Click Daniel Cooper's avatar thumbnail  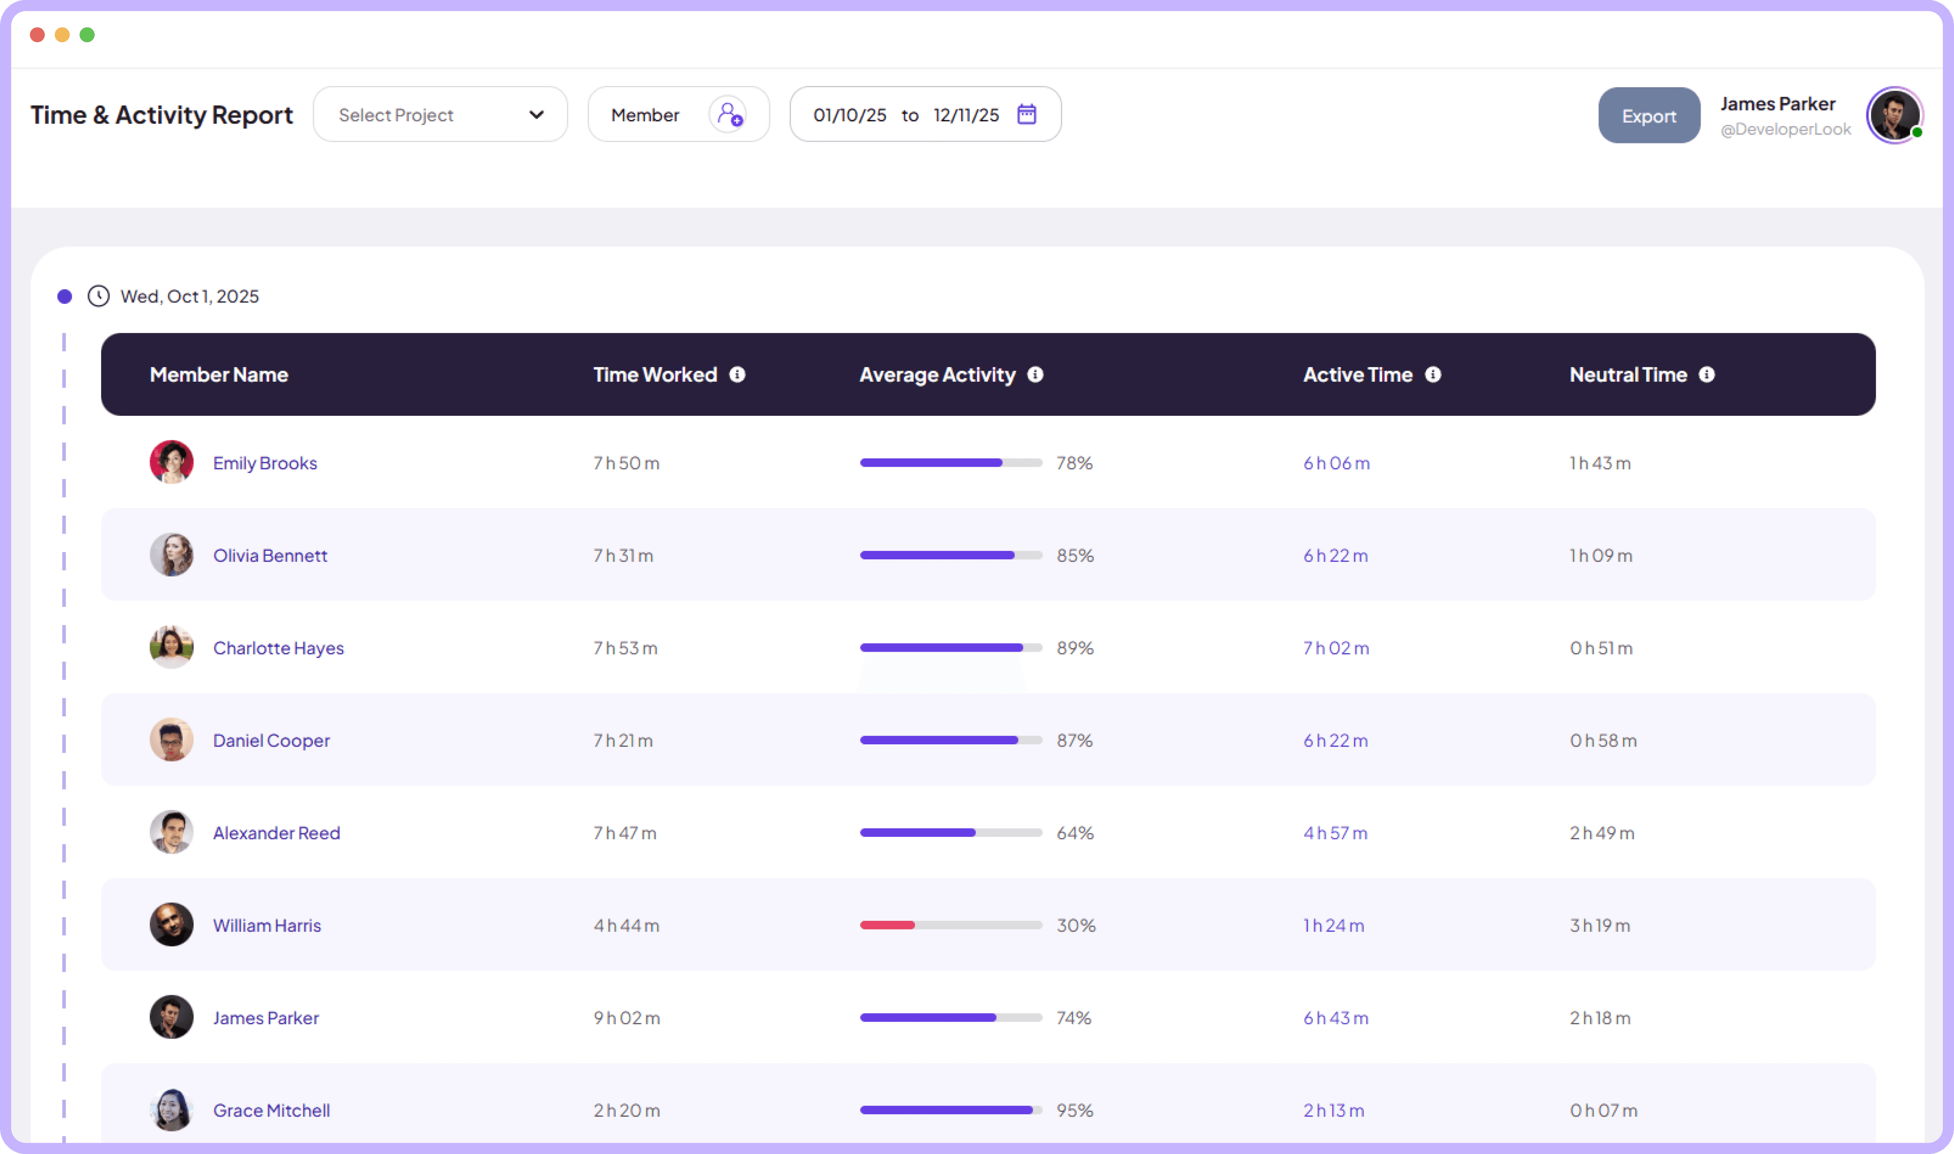click(172, 740)
